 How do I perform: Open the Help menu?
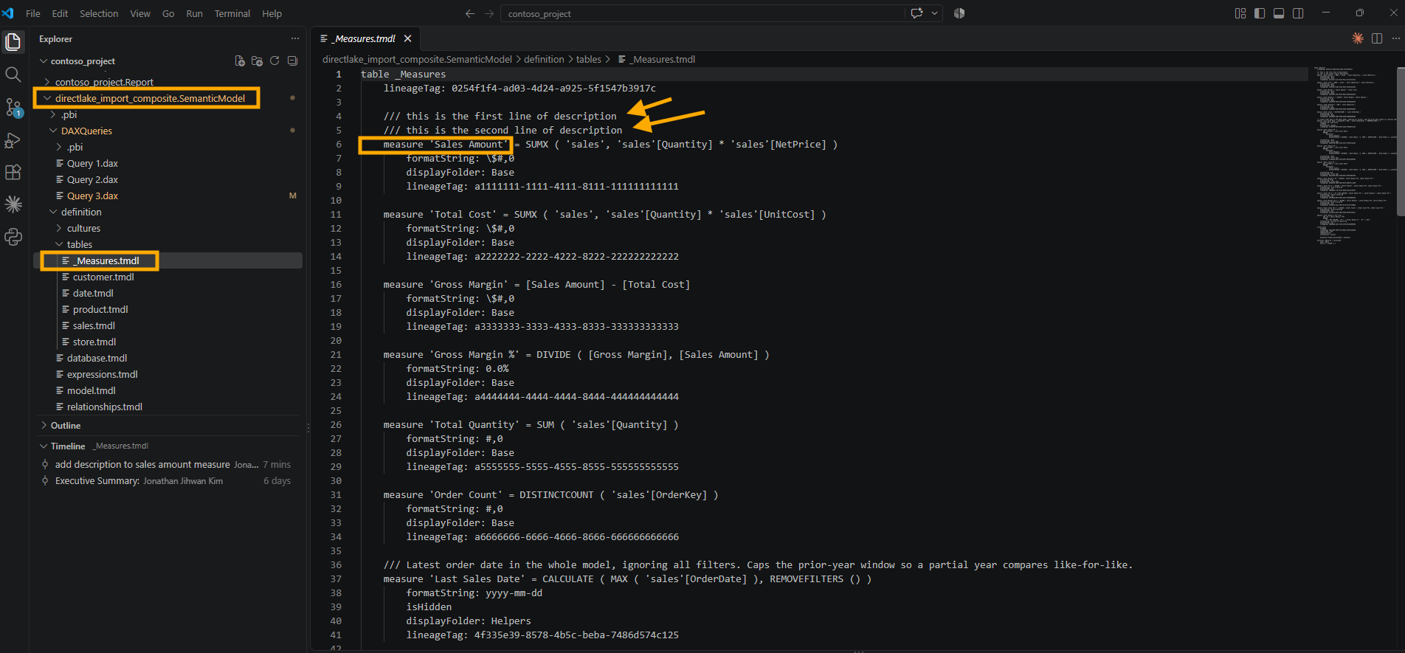click(272, 13)
